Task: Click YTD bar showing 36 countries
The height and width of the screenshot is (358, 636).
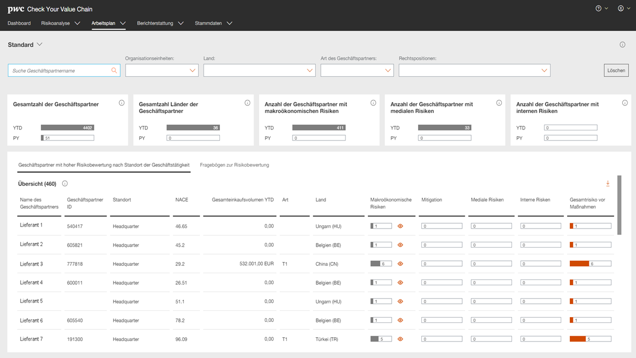Action: pyautogui.click(x=193, y=128)
